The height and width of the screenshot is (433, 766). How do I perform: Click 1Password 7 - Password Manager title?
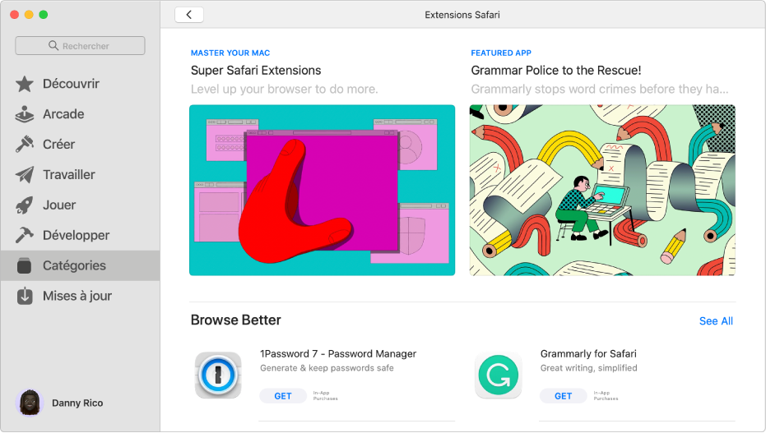338,353
